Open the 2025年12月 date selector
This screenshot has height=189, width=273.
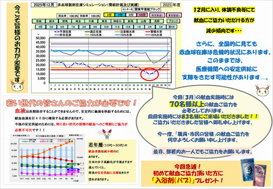pyautogui.click(x=45, y=4)
